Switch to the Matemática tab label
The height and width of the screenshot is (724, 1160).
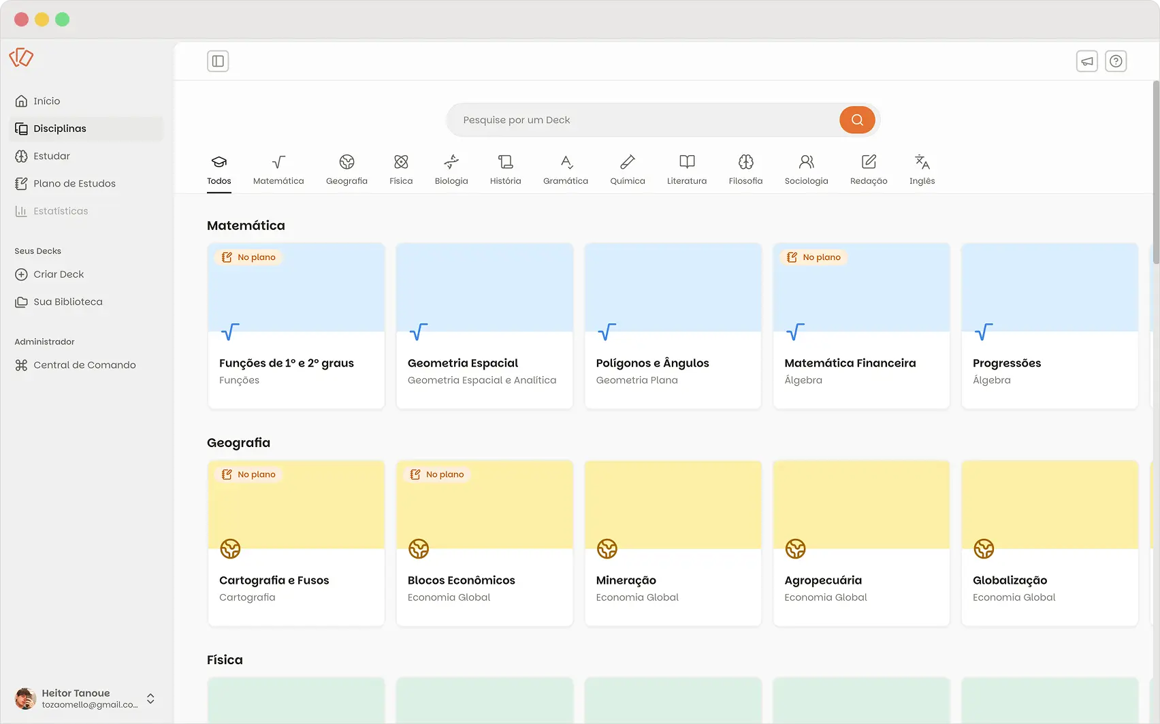coord(278,181)
